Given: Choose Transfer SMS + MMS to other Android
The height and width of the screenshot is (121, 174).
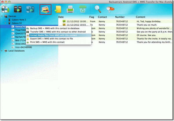Looking at the screenshot, I should pos(59,32).
